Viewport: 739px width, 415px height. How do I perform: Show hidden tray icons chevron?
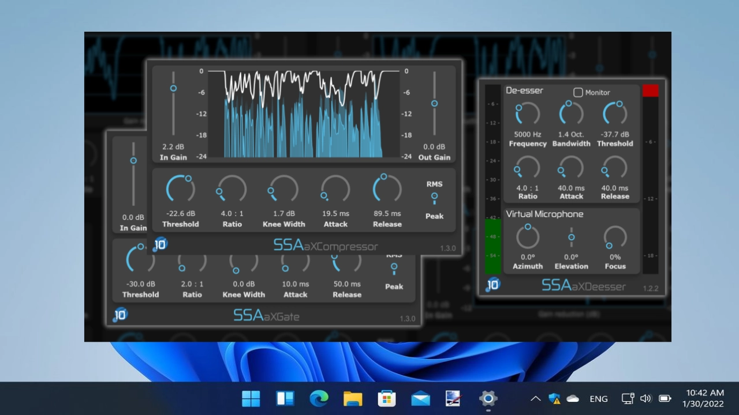[x=536, y=398]
